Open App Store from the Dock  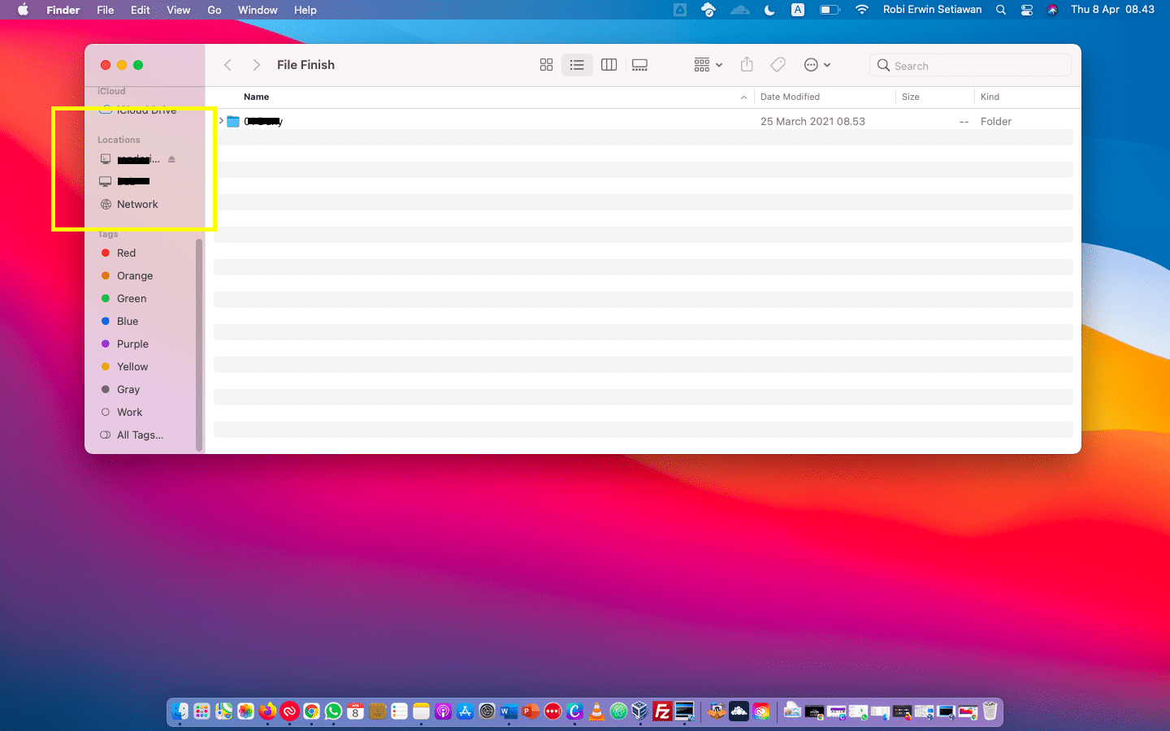tap(465, 712)
